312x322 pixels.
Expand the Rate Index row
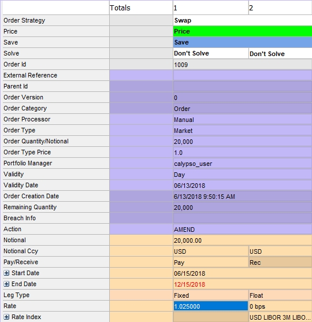(x=6, y=317)
